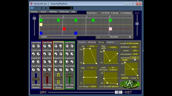Change the SQUARE oscillator type
The height and width of the screenshot is (96, 172).
(x=125, y=78)
